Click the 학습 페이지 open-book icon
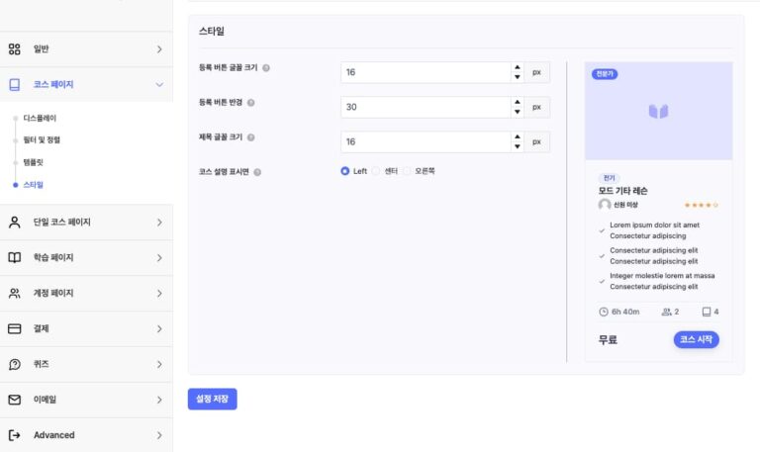The image size is (760, 452). tap(15, 258)
